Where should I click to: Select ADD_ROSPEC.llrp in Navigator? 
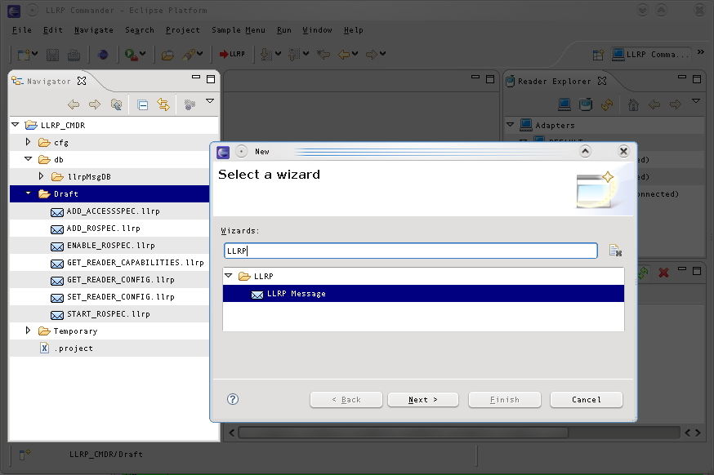(104, 229)
